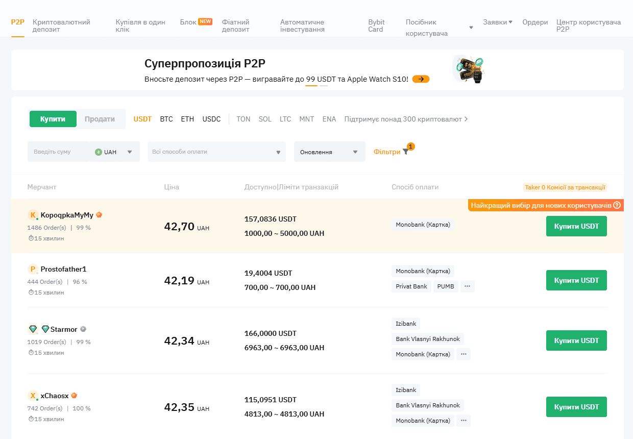Click the Введіть суму amount field
This screenshot has height=439, width=633.
pyautogui.click(x=58, y=152)
